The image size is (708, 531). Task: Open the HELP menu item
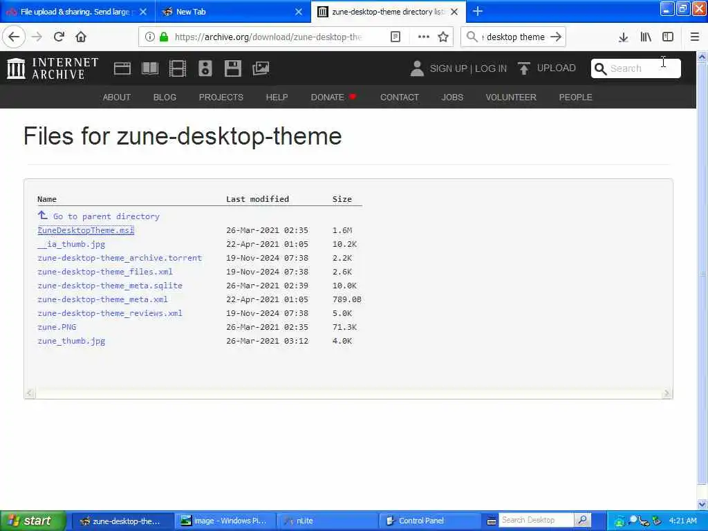pos(277,97)
